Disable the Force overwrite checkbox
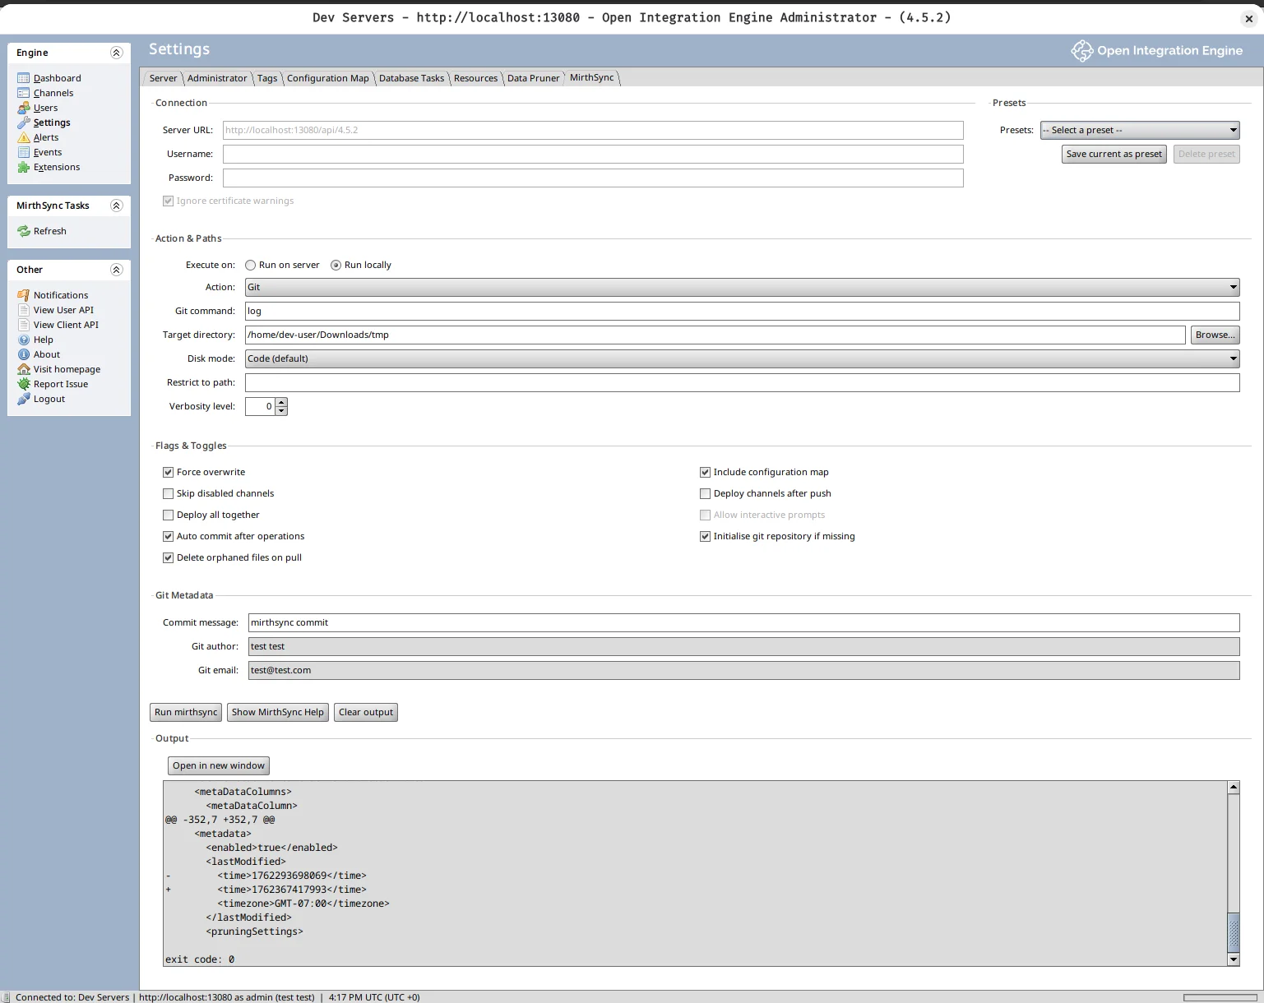 coord(168,472)
